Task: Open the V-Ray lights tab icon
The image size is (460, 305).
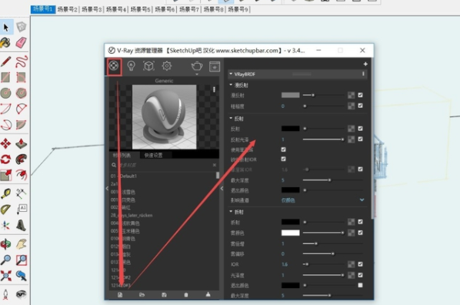Action: point(131,65)
